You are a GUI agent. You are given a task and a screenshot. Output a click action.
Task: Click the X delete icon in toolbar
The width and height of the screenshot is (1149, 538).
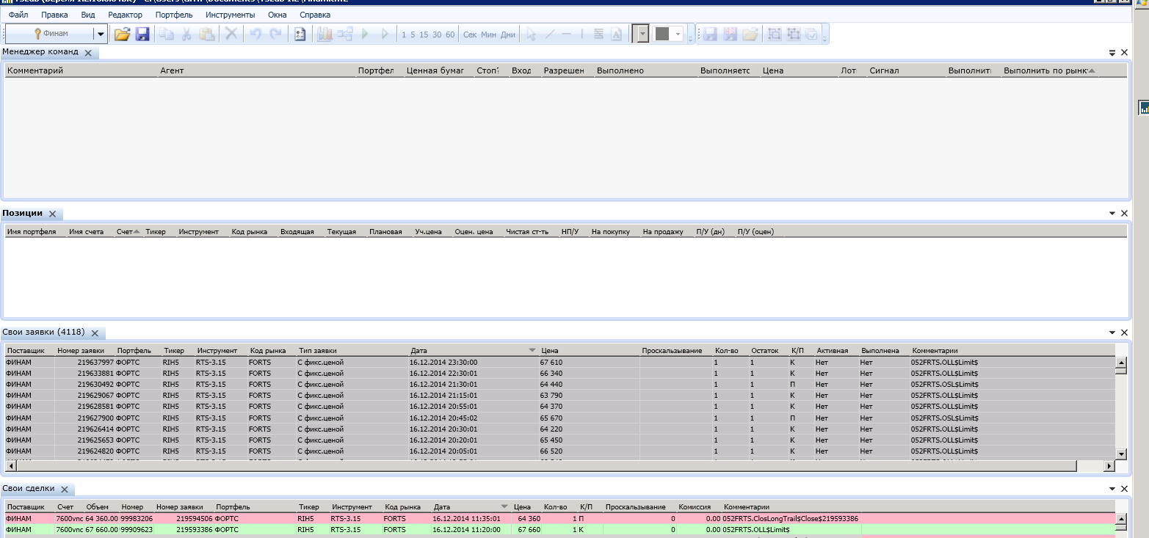tap(231, 34)
